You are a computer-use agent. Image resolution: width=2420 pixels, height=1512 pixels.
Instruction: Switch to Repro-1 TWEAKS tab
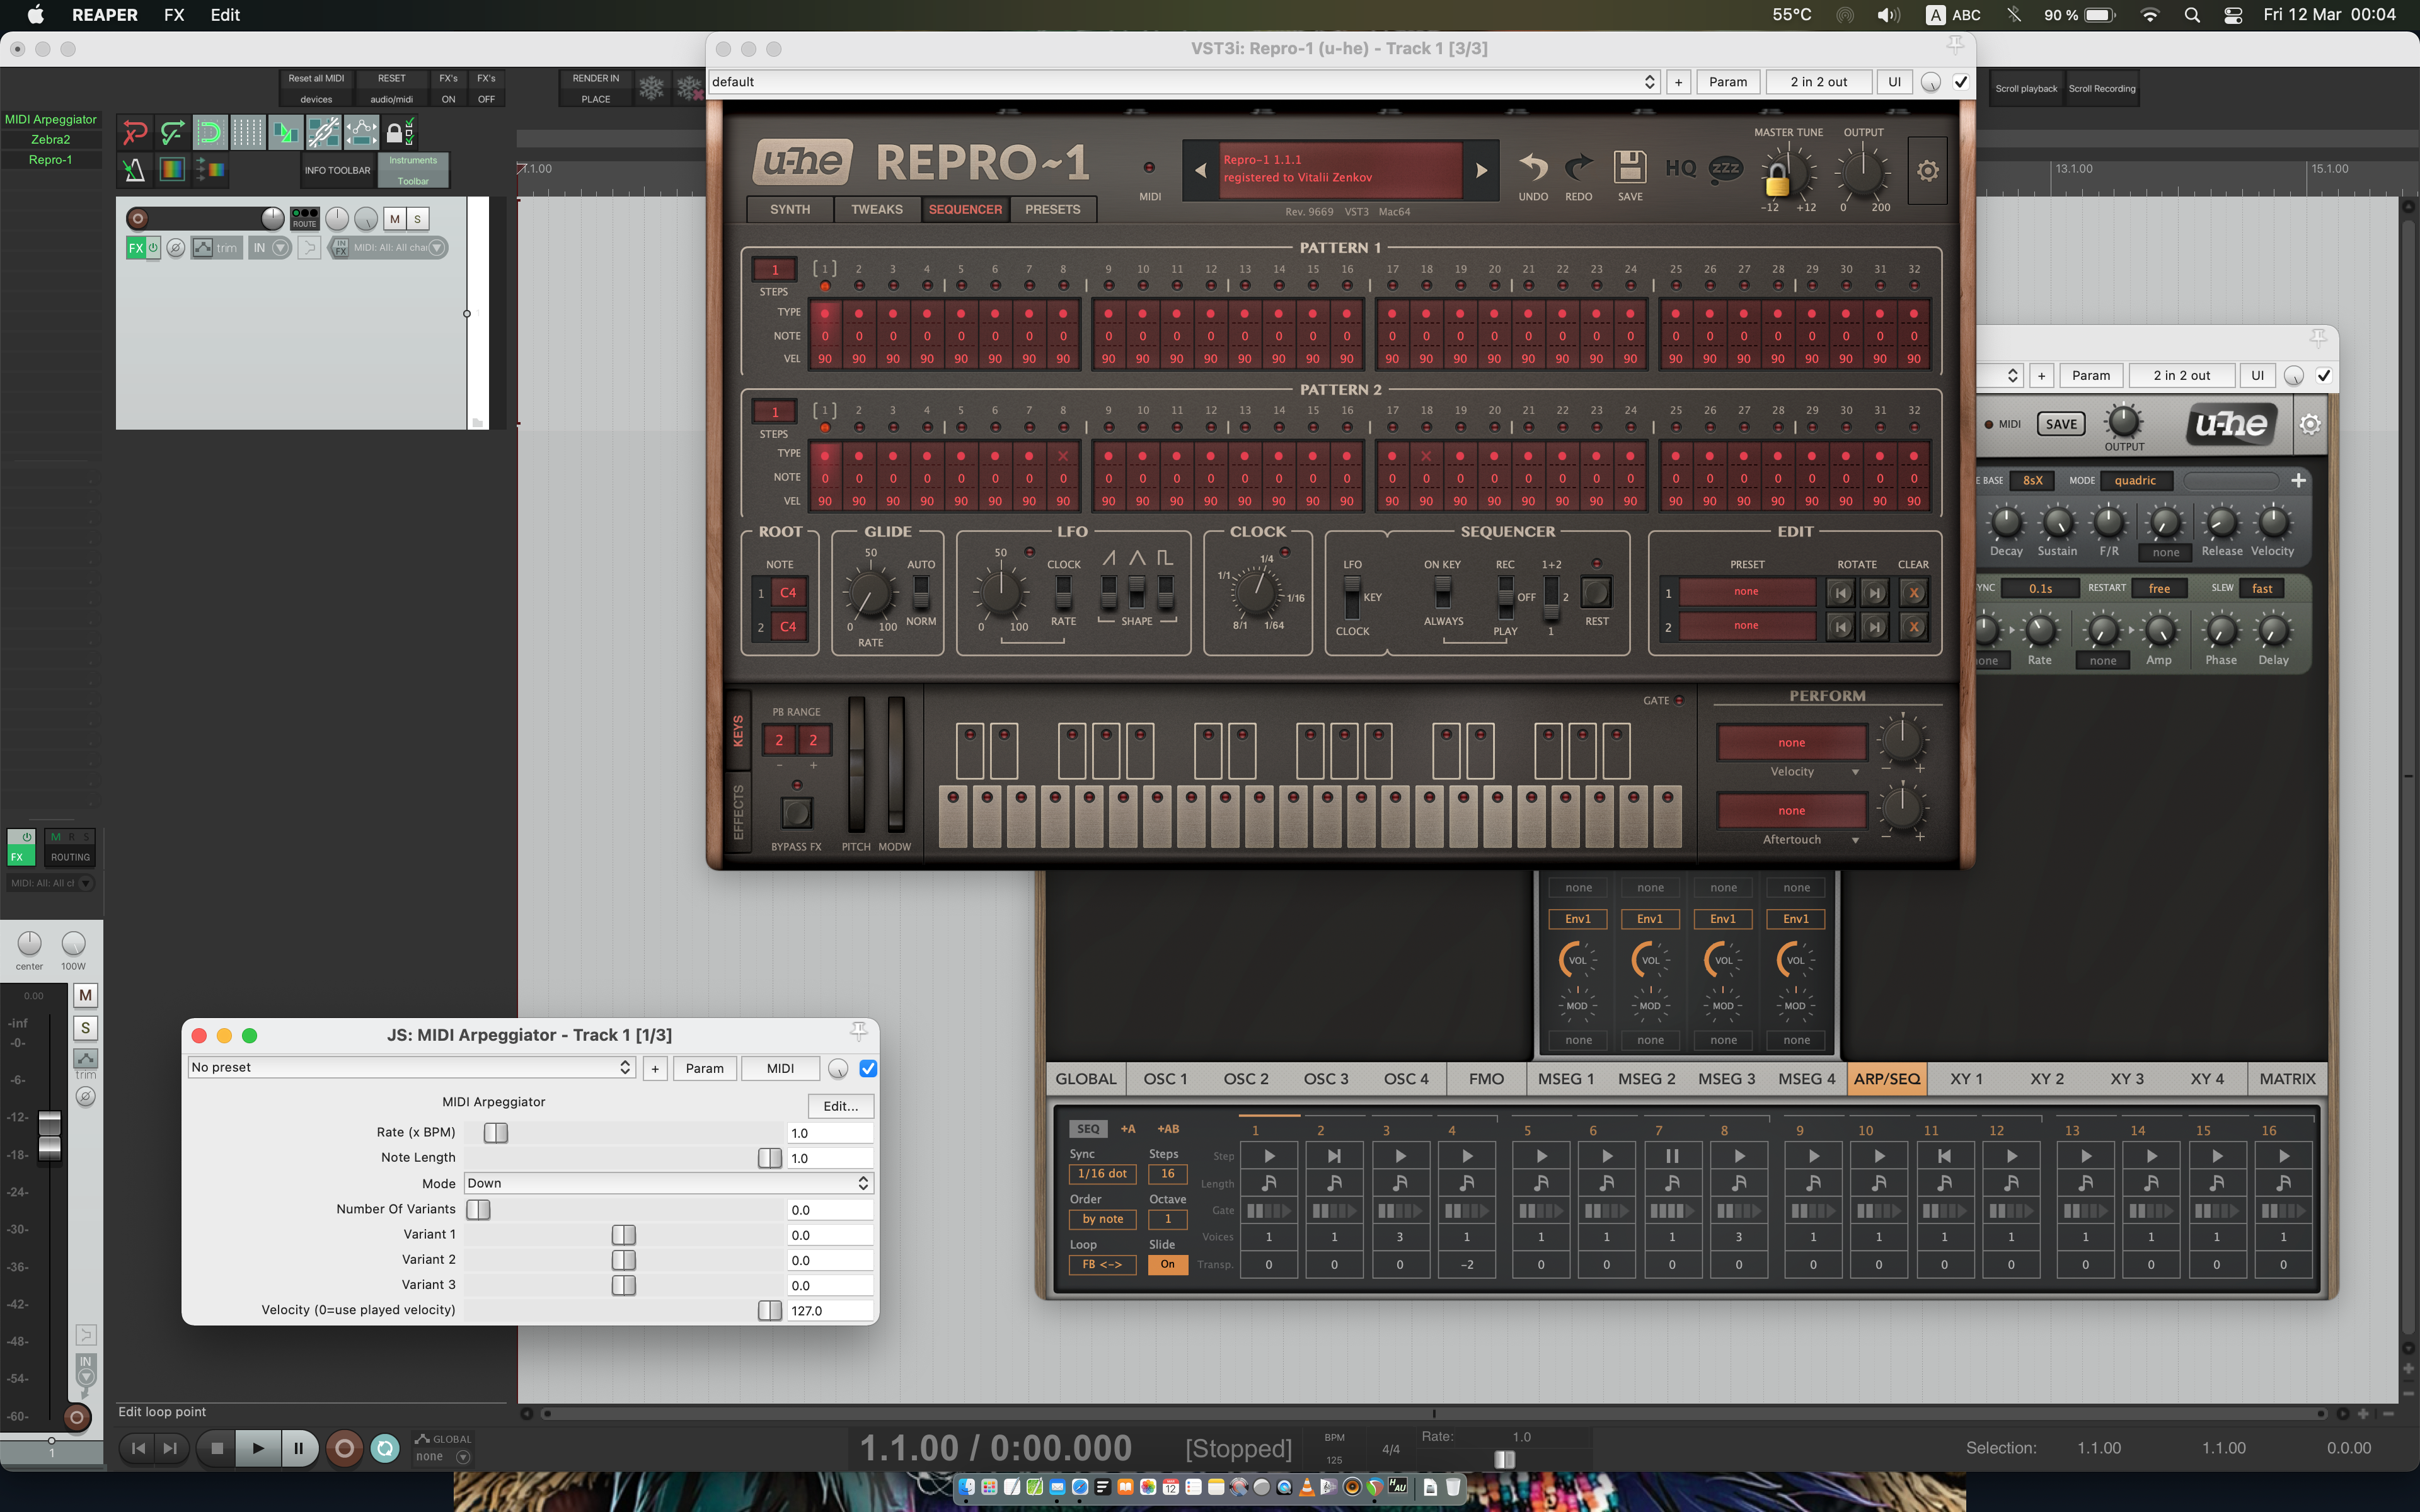(x=876, y=209)
